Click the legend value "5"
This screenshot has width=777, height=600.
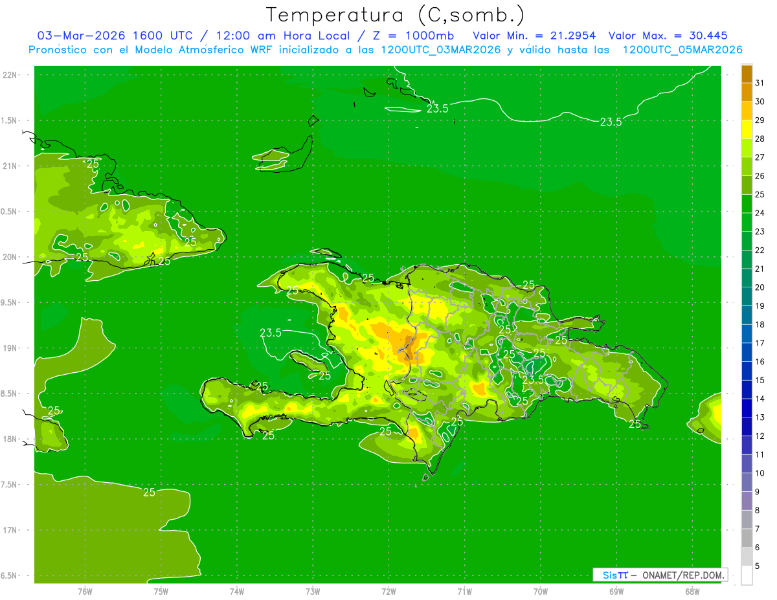pos(758,566)
